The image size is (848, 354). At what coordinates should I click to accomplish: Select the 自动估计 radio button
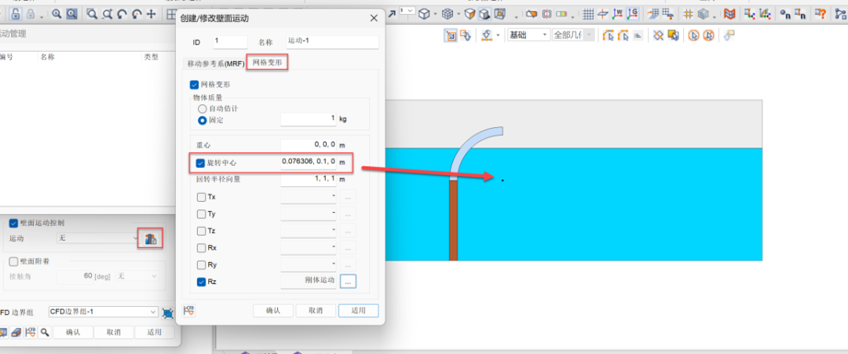click(x=203, y=108)
